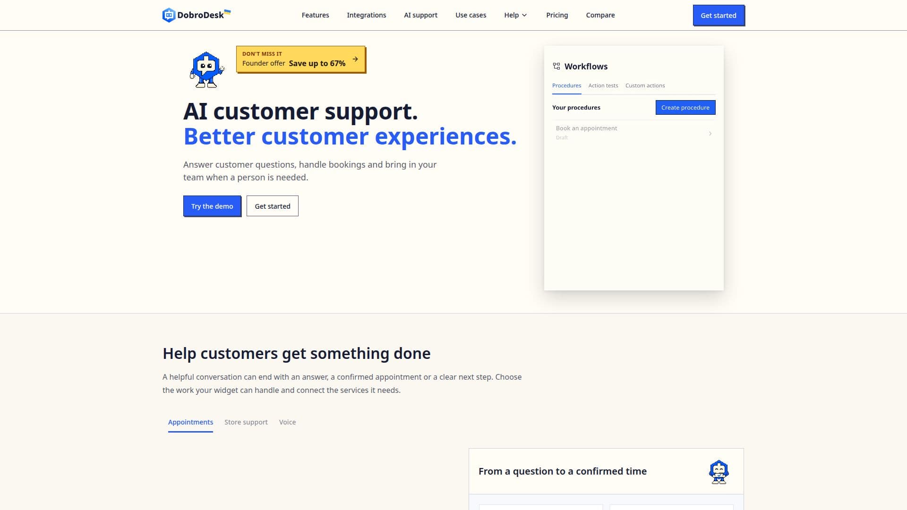Open Use cases in navigation
Image resolution: width=907 pixels, height=510 pixels.
[x=471, y=15]
